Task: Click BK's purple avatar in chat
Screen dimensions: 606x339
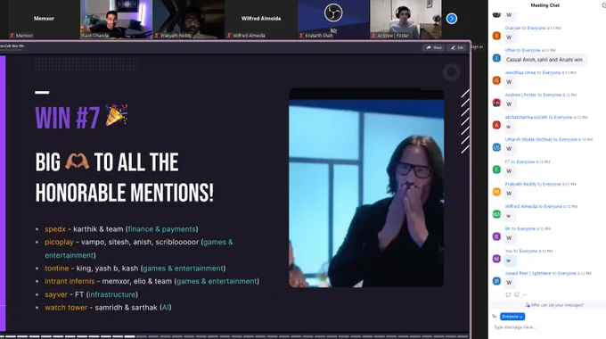Action: click(x=496, y=236)
